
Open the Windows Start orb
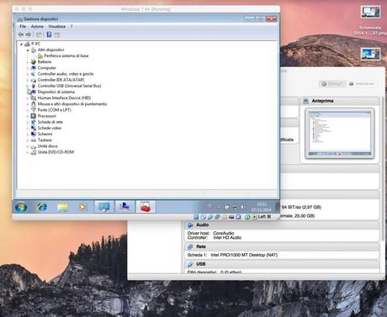coord(21,207)
